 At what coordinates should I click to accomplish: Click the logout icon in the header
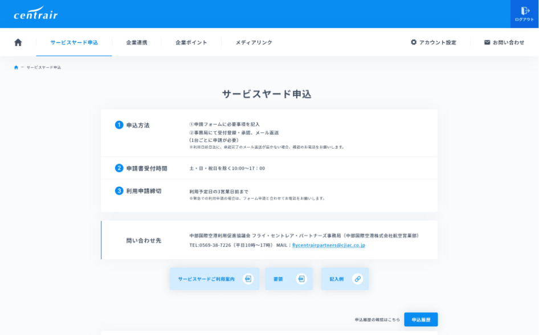click(525, 11)
